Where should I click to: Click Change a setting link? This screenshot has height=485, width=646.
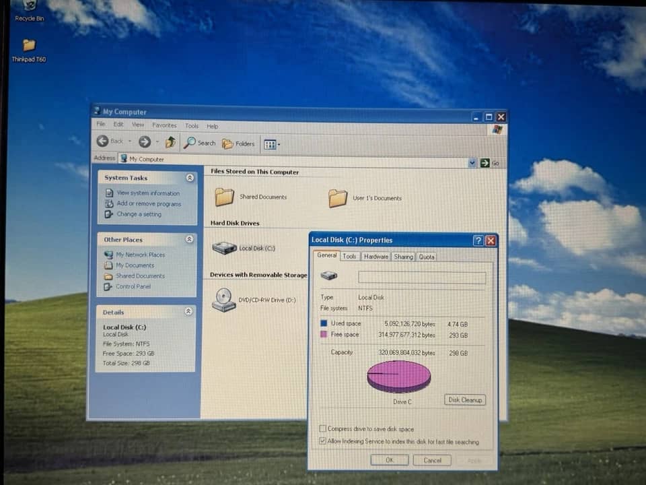[x=139, y=214]
